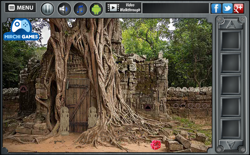Click the Mirchi Games logo
This screenshot has width=250, height=155.
pyautogui.click(x=21, y=30)
